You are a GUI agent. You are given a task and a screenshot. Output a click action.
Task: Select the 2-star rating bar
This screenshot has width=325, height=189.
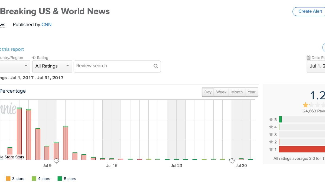tap(302, 142)
